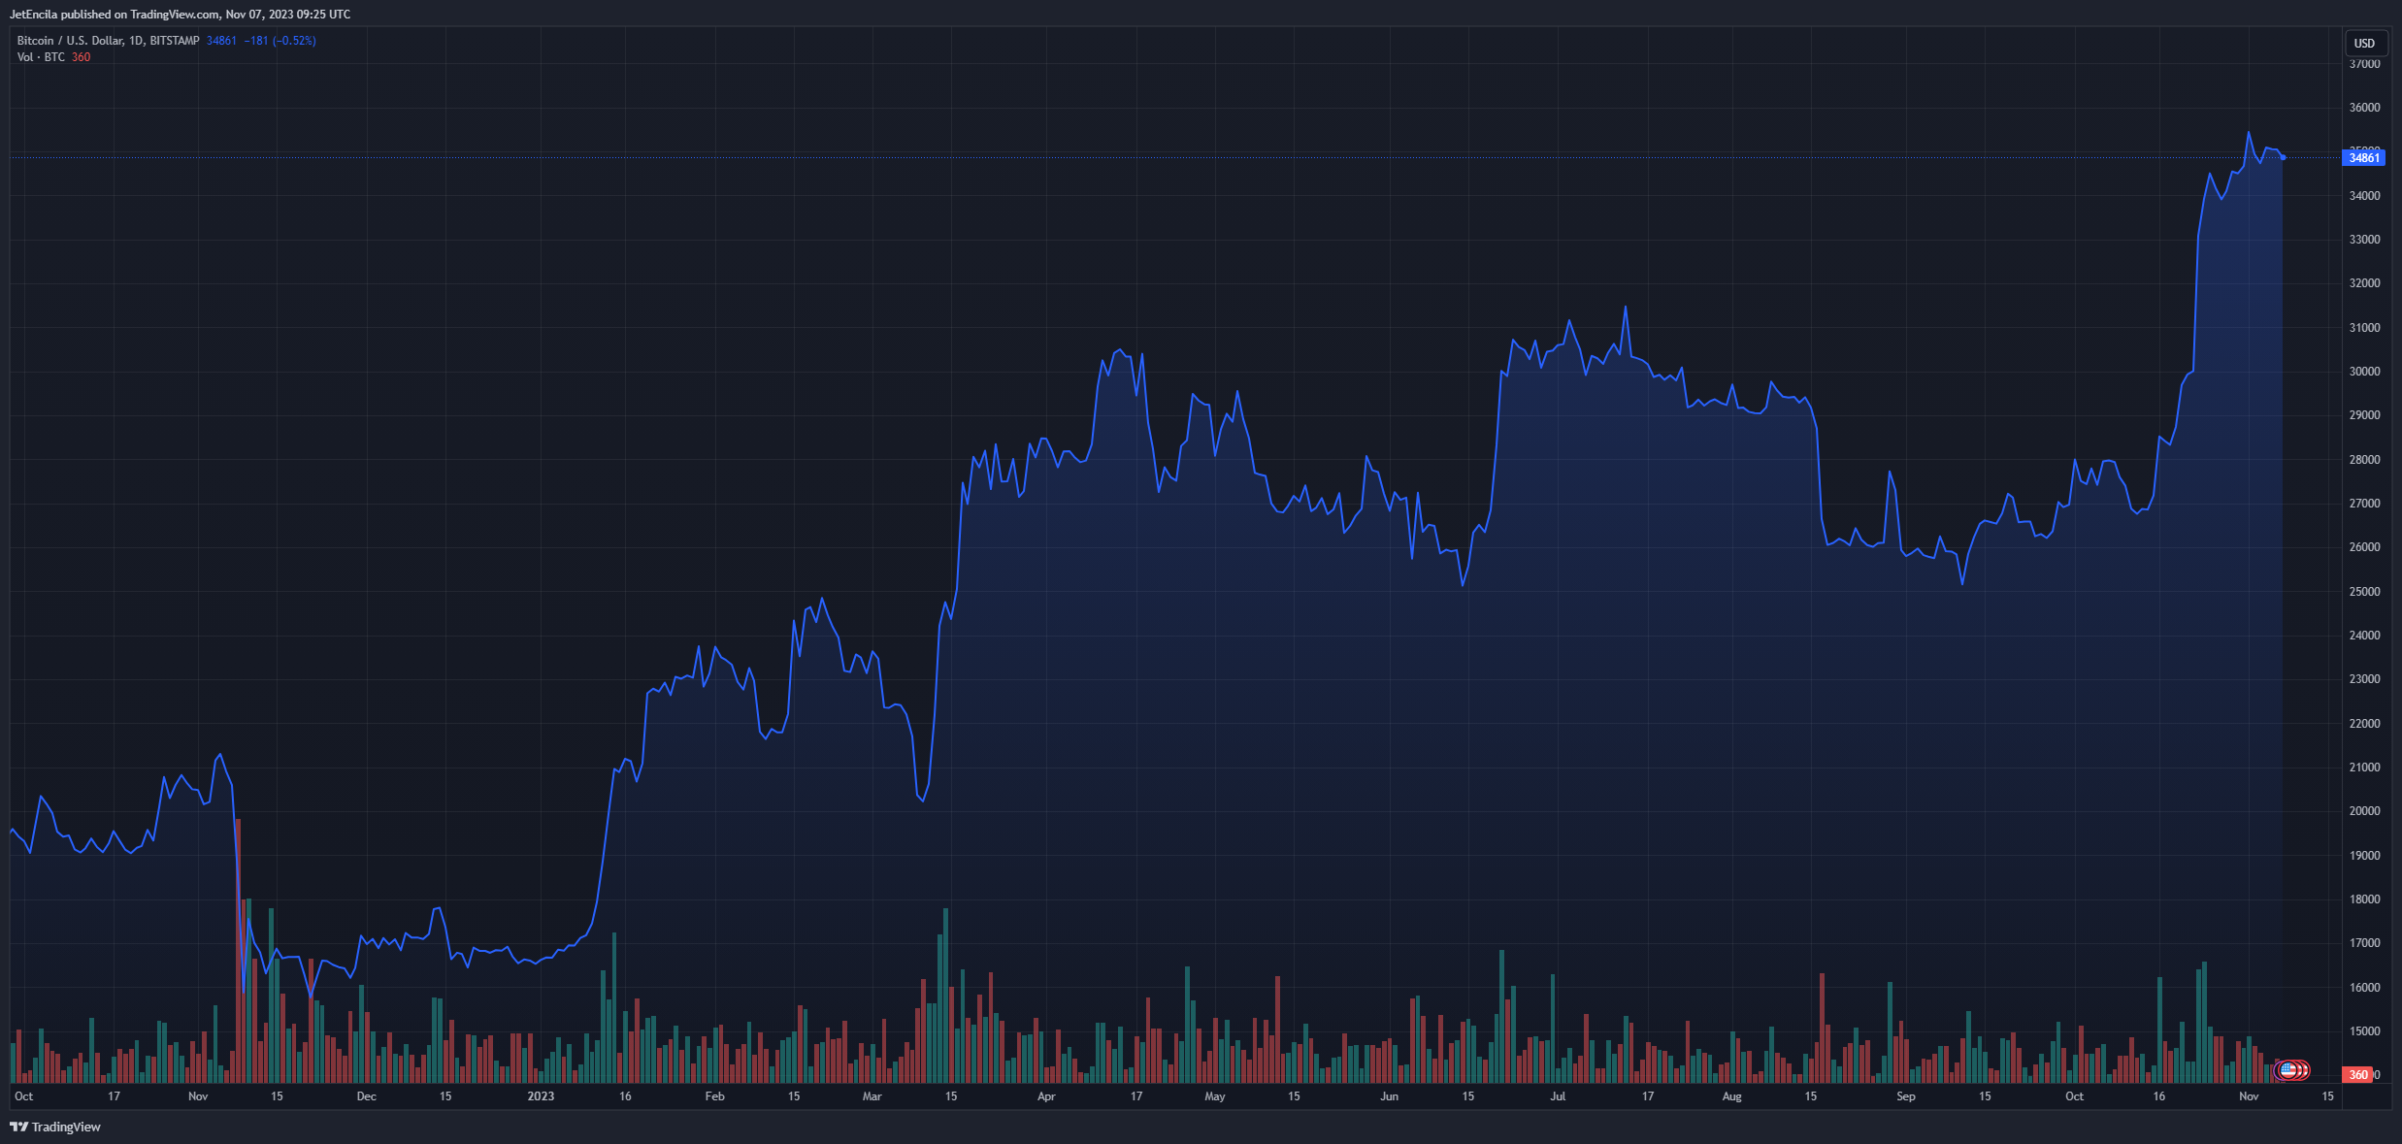Click the JetEncila published on TradingView.com header
This screenshot has height=1144, width=2402.
coord(180,15)
